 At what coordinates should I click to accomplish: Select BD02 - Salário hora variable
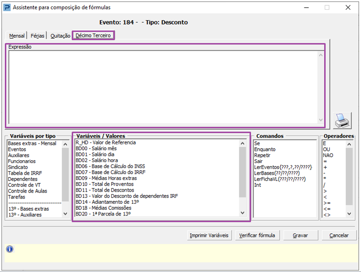(x=97, y=161)
